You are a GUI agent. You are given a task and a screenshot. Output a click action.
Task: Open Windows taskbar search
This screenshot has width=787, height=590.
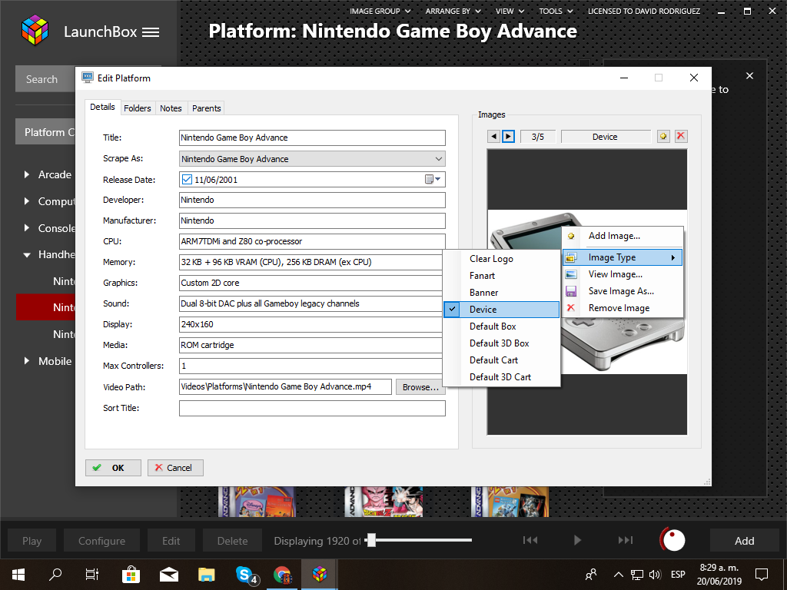point(55,575)
